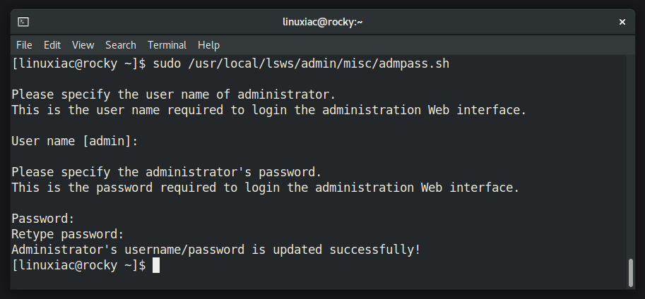Image resolution: width=645 pixels, height=299 pixels.
Task: Click the terminal icon in the title bar
Action: click(x=23, y=22)
